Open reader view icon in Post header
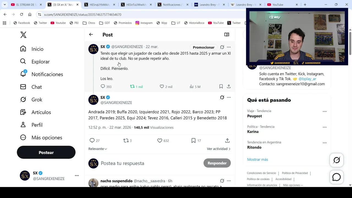Viewport: 352px width, 198px height. pyautogui.click(x=227, y=34)
